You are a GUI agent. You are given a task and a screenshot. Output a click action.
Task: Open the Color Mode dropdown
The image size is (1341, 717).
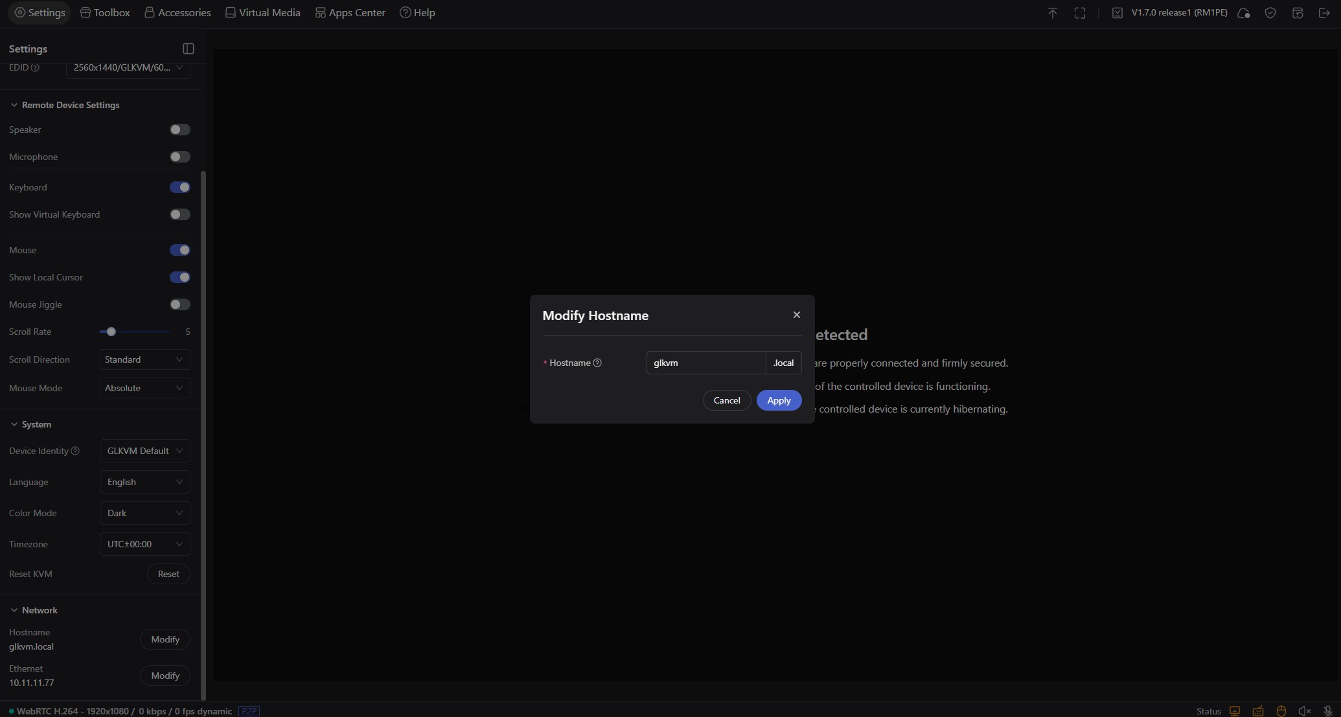[144, 513]
